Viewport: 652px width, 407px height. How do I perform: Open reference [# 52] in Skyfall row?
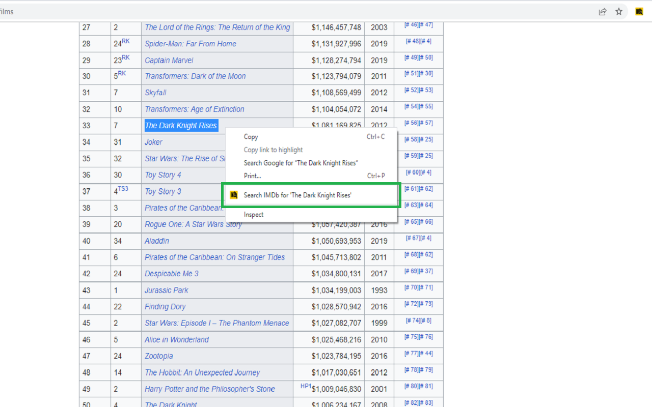(x=411, y=90)
